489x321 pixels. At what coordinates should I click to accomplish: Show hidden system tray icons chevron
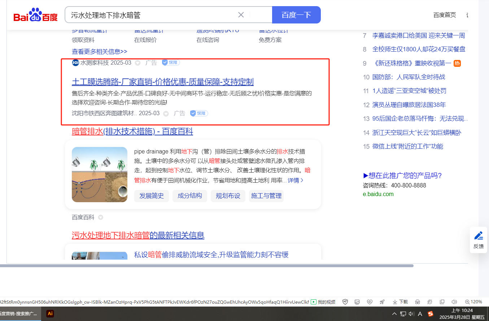coord(394,314)
